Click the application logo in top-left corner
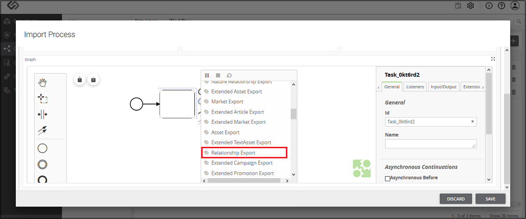This screenshot has height=219, width=526. 13,5
